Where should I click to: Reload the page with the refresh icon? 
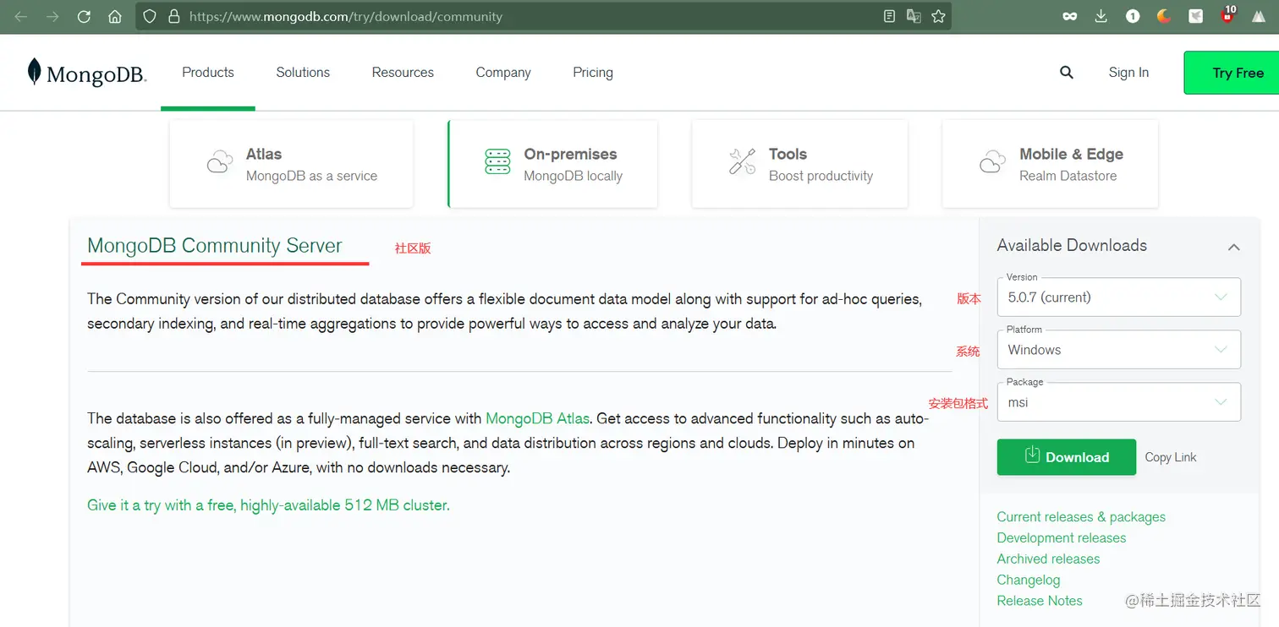(84, 16)
